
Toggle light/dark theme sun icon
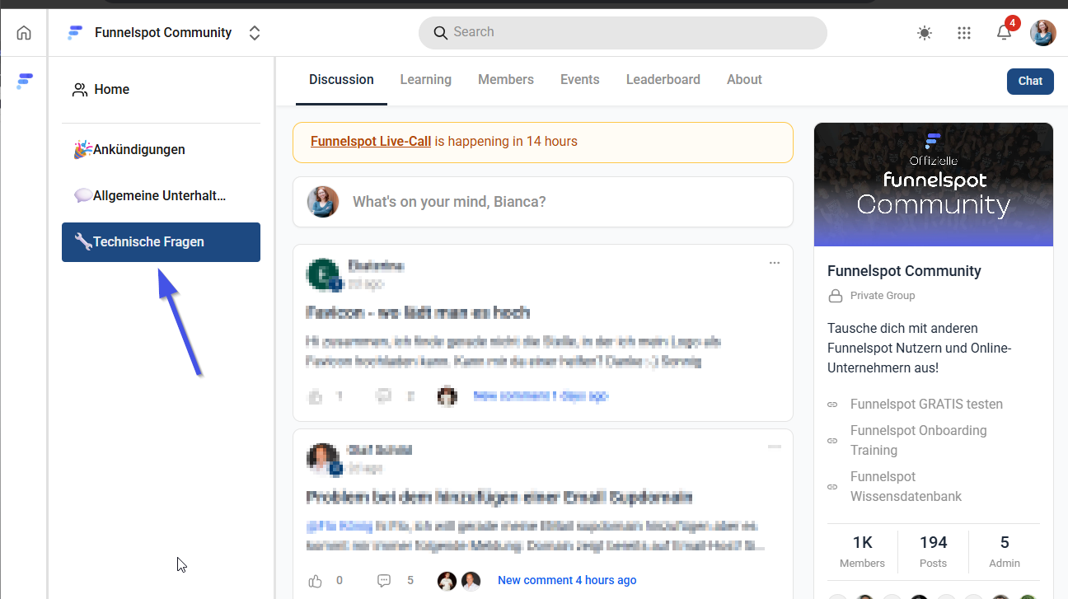pyautogui.click(x=925, y=33)
